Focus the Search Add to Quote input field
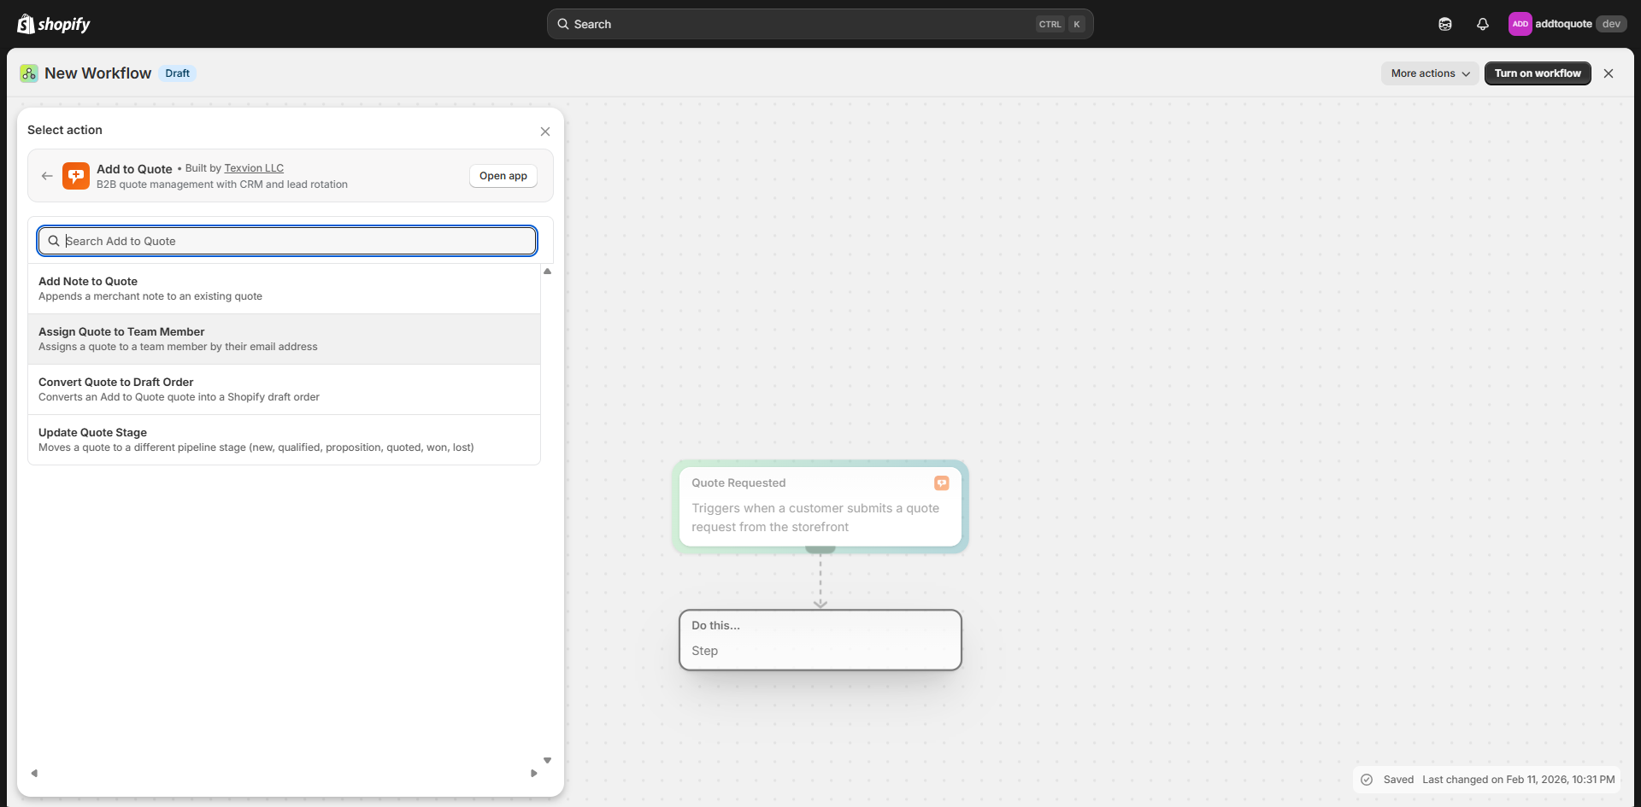Screen dimensions: 1641x807 286,241
